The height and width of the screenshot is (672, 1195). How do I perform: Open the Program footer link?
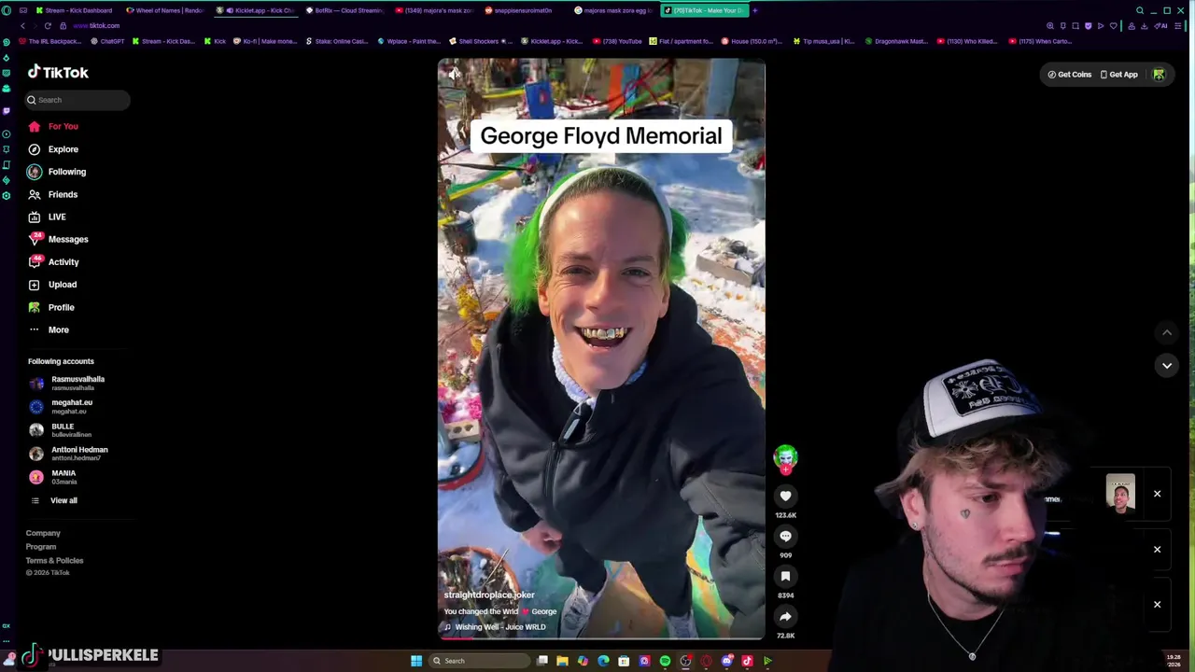(41, 547)
